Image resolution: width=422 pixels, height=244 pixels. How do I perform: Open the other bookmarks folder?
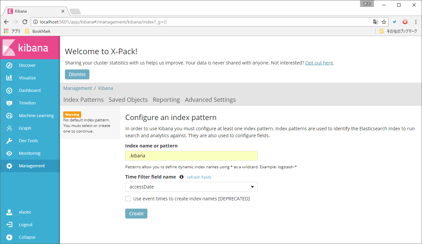pos(398,31)
